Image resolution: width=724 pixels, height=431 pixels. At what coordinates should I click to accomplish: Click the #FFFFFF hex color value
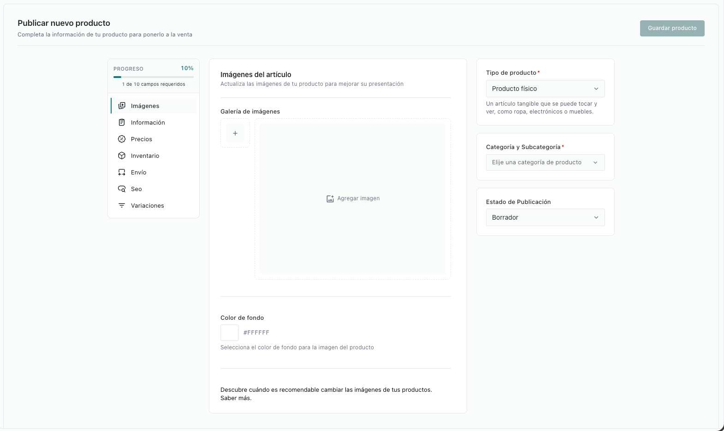256,333
